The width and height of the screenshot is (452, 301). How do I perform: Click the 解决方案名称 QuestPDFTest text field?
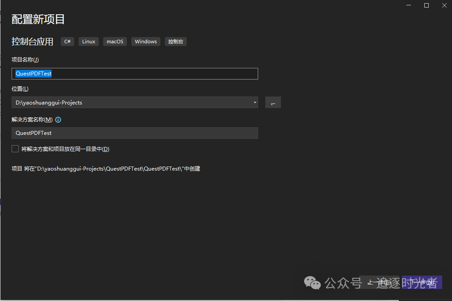(x=134, y=133)
